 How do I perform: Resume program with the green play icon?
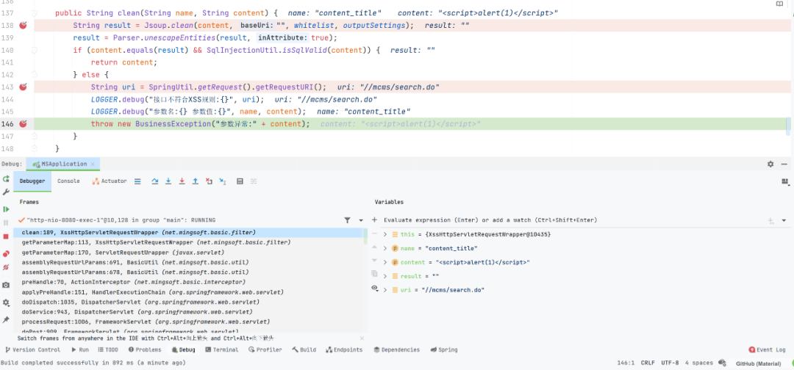point(6,208)
